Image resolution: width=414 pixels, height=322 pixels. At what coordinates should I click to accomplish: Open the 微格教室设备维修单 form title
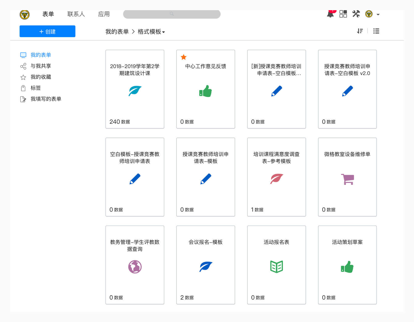coord(347,154)
